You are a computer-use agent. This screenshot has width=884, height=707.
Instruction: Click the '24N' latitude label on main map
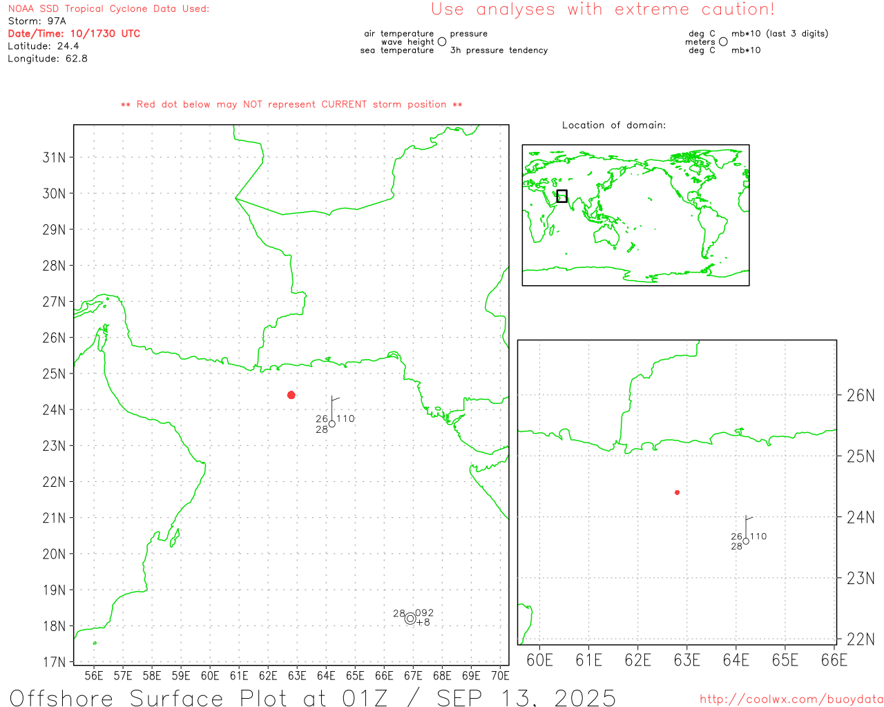tap(54, 410)
